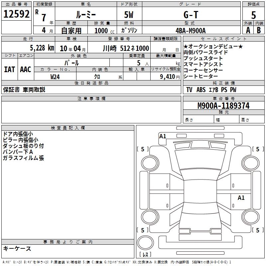Select inspector note ピラー内張傷小
Image resolution: width=266 pixels, height=266 pixels.
pyautogui.click(x=21, y=140)
